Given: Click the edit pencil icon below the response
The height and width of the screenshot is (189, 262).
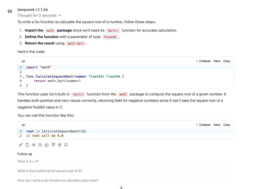Looking at the screenshot, I should pos(21,145).
